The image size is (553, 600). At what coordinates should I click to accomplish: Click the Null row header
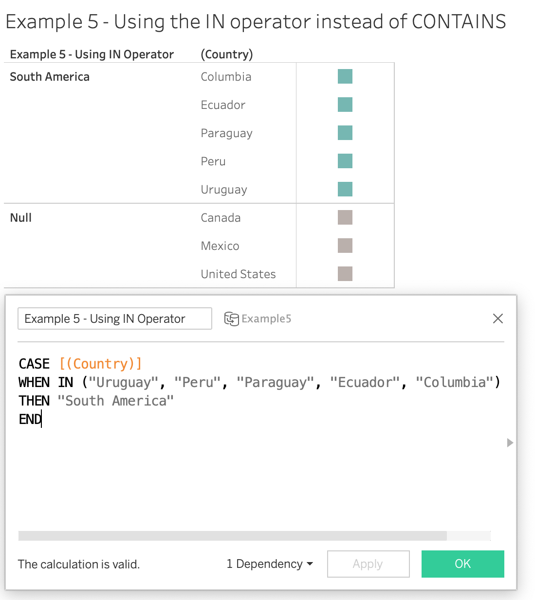tap(21, 218)
